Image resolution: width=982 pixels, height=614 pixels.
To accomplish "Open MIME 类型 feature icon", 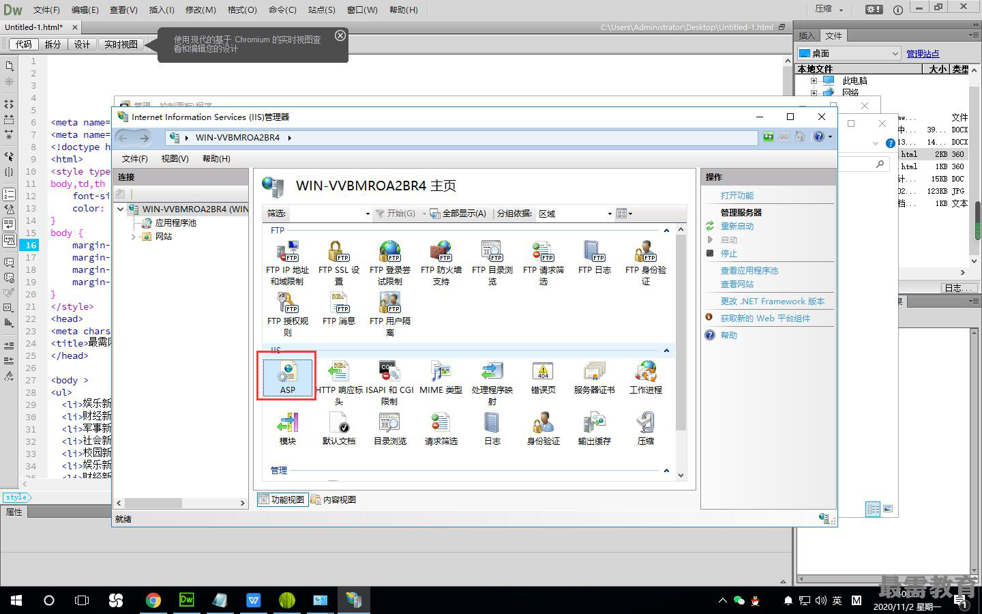I will 441,377.
